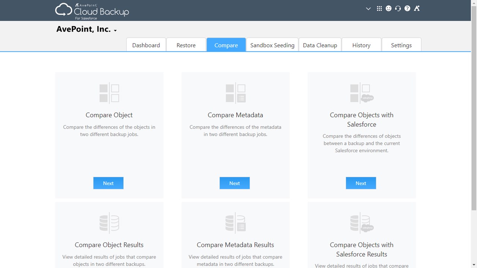
Task: Open the Settings tab
Action: [x=401, y=45]
